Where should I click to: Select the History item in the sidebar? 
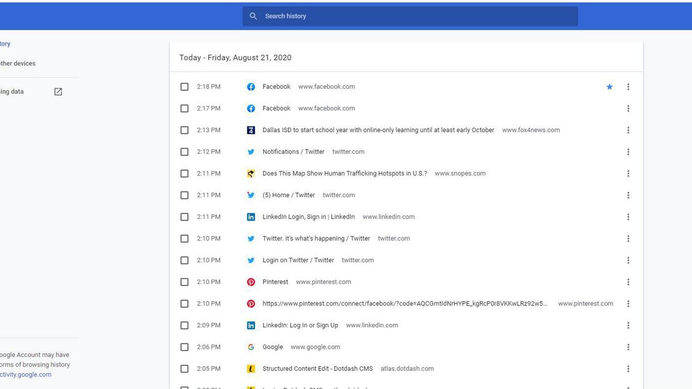click(x=5, y=44)
